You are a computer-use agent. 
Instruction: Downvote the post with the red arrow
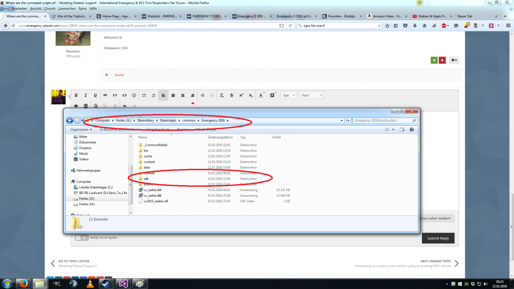coord(442,60)
